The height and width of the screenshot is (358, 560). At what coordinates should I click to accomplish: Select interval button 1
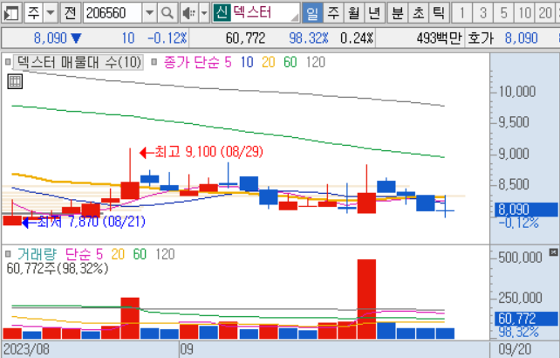point(461,13)
